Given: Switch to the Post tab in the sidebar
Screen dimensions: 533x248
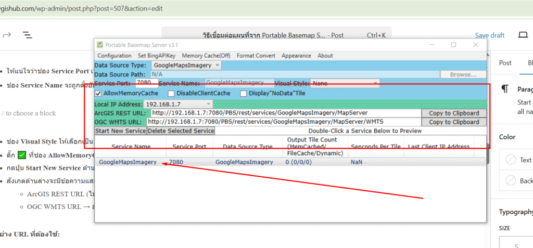Looking at the screenshot, I should [x=505, y=63].
